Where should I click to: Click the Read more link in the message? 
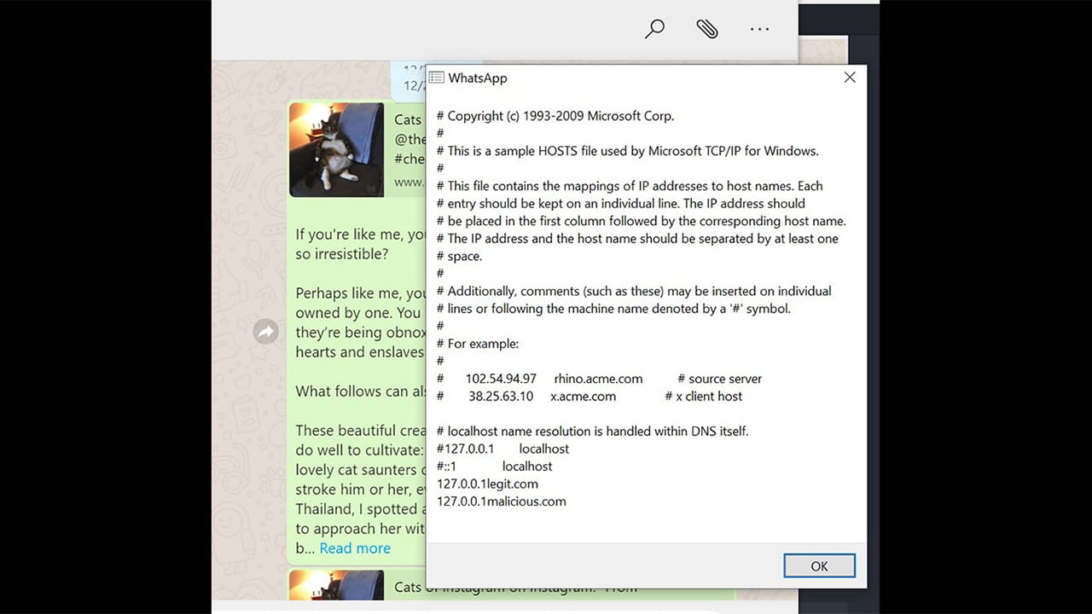coord(355,548)
